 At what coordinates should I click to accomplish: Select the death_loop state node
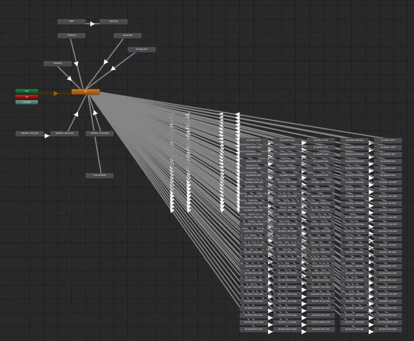tap(114, 22)
